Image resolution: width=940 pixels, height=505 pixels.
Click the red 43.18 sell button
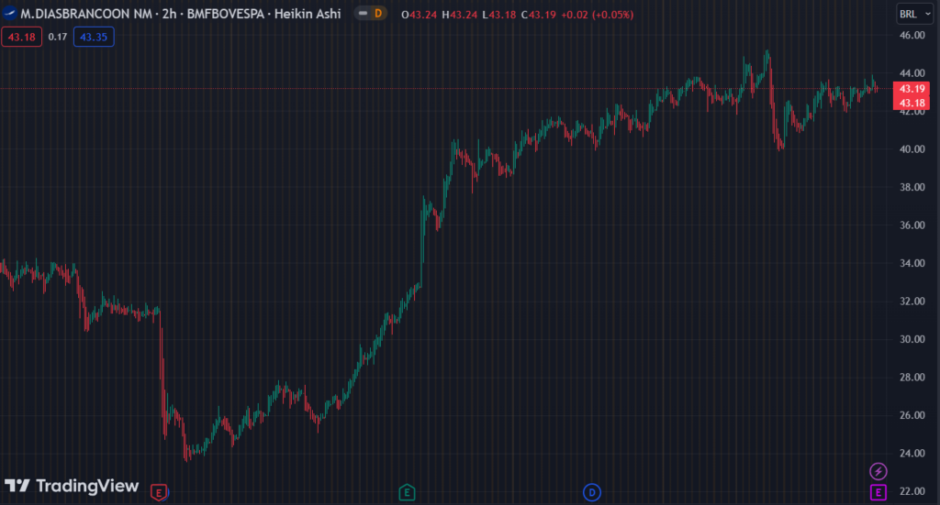(x=22, y=37)
